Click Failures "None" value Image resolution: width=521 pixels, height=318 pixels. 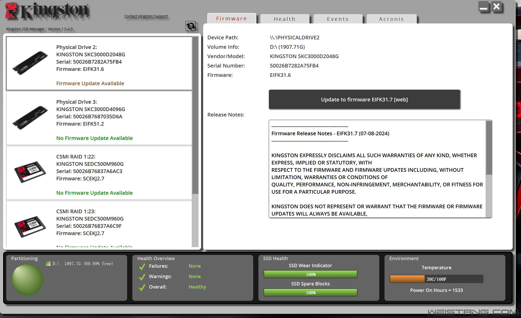tap(195, 266)
